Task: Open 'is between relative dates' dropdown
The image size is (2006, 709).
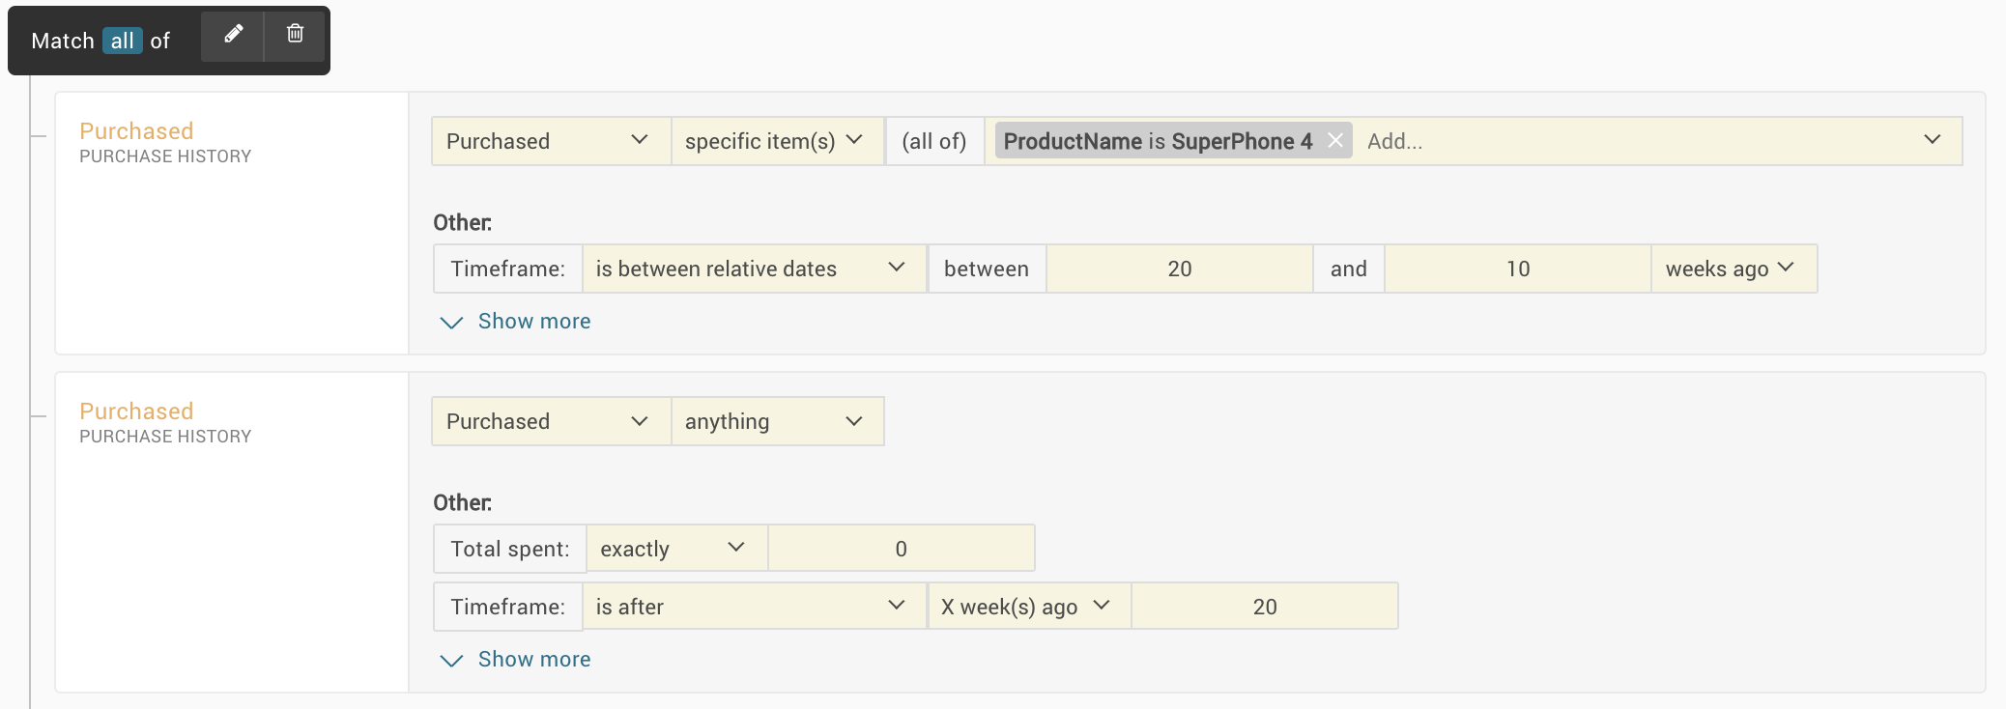Action: pos(754,269)
